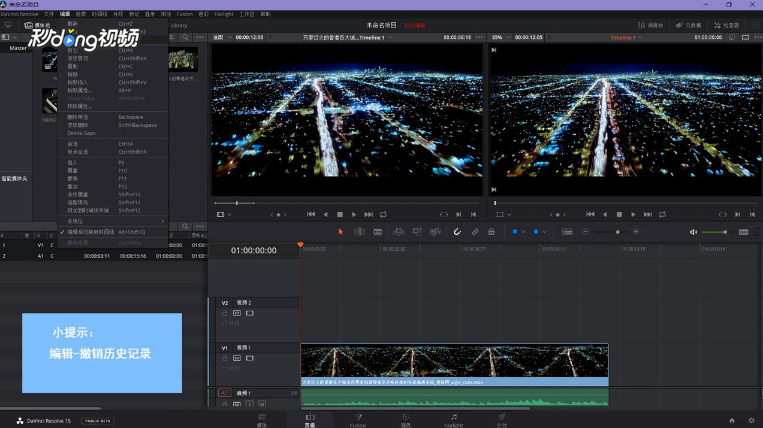The height and width of the screenshot is (428, 763).
Task: Play the timeline viewer
Action: coord(633,214)
